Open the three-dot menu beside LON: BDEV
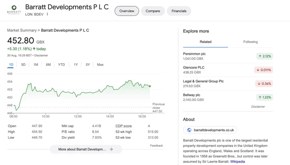 pos(47,14)
